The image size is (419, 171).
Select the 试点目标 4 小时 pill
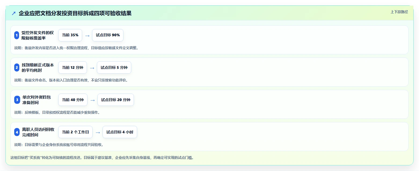(120, 132)
